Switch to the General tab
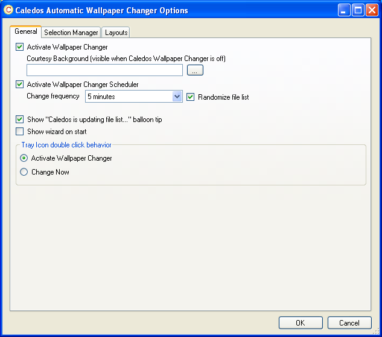 pyautogui.click(x=25, y=31)
